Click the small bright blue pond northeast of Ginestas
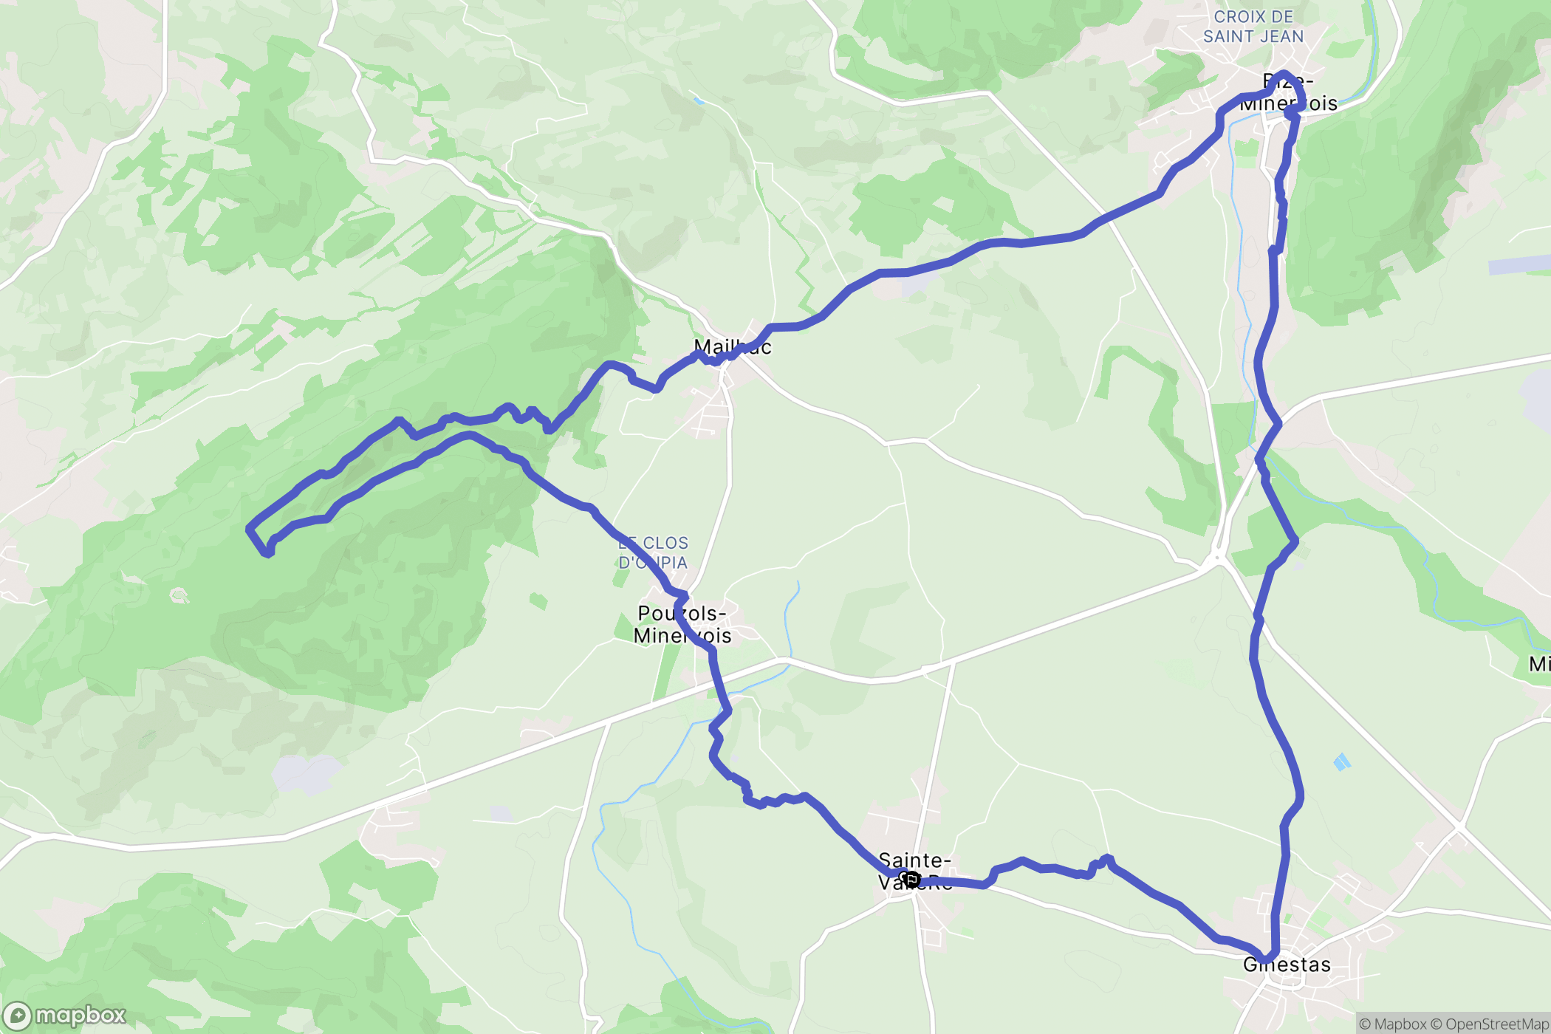 1342,761
